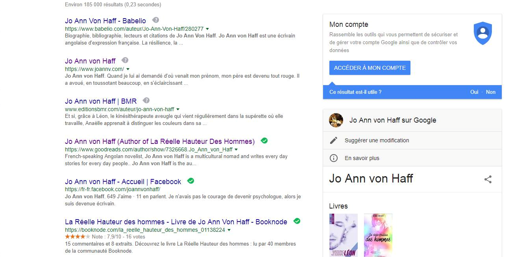
Task: Click green checkmark next to Facebook result
Action: [191, 181]
